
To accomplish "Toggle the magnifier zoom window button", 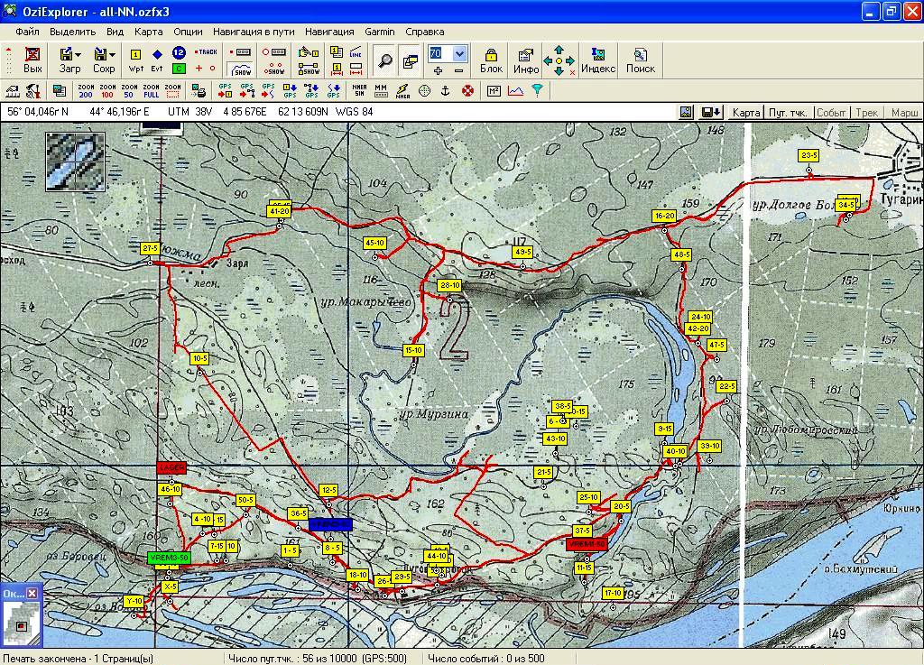I will tap(385, 60).
